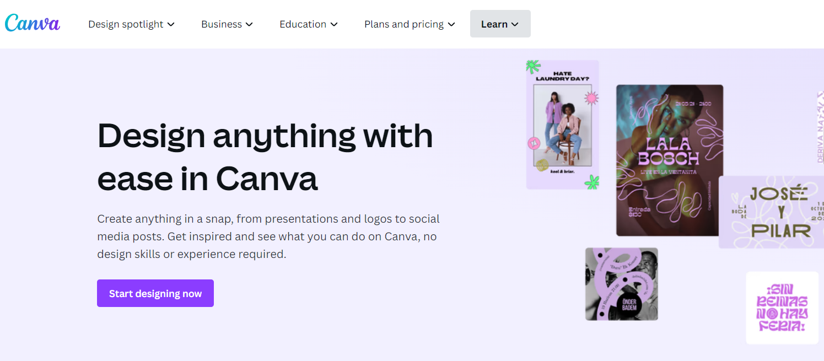Viewport: 824px width, 361px height.
Task: Open the Sin Reinas No Hay Feria thumbnail
Action: [x=782, y=308]
